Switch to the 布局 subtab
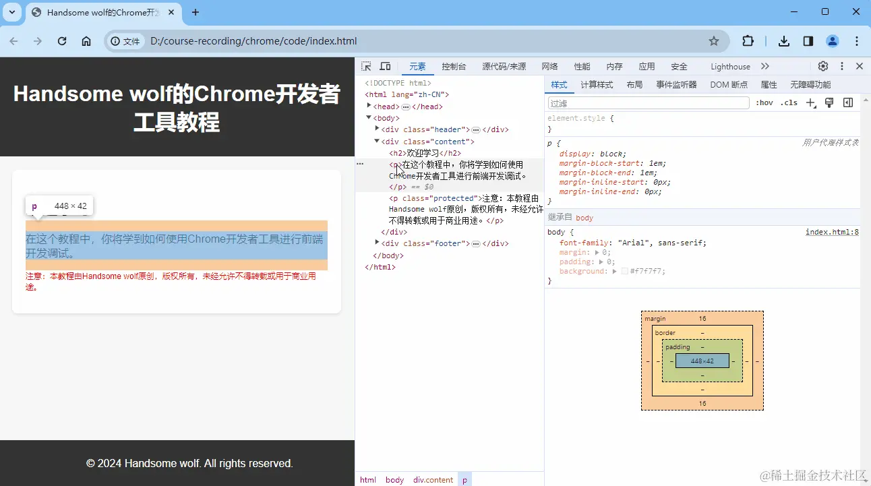The width and height of the screenshot is (871, 486). click(x=634, y=85)
